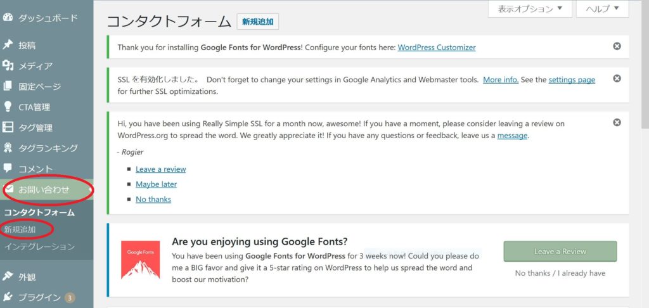Viewport: 649px width, 308px height.
Task: Dismiss the Really Simple SSL review notice
Action: click(x=617, y=122)
